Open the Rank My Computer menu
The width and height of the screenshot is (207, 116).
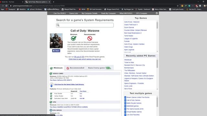(108, 13)
